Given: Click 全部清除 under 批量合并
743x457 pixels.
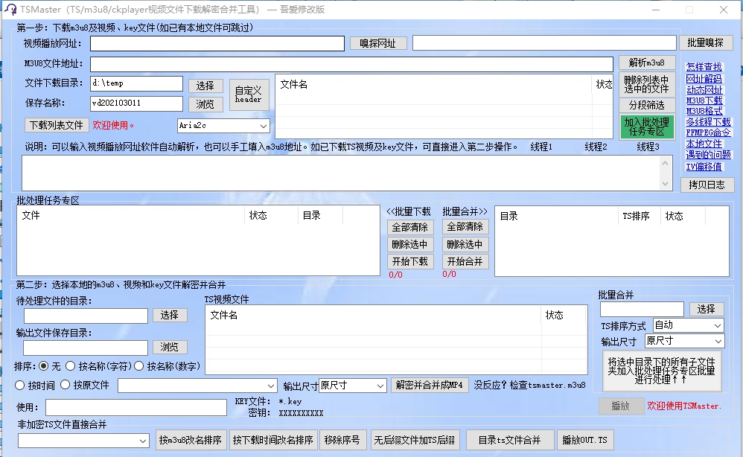Looking at the screenshot, I should [465, 227].
